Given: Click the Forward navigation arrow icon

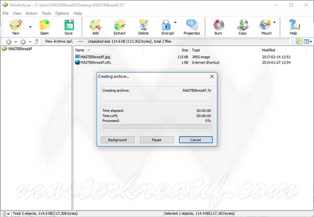Looking at the screenshot, I should click(23, 41).
